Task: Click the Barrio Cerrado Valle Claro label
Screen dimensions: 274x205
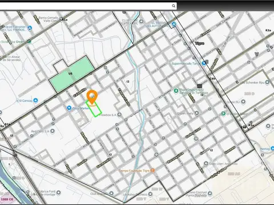Action: click(x=49, y=19)
